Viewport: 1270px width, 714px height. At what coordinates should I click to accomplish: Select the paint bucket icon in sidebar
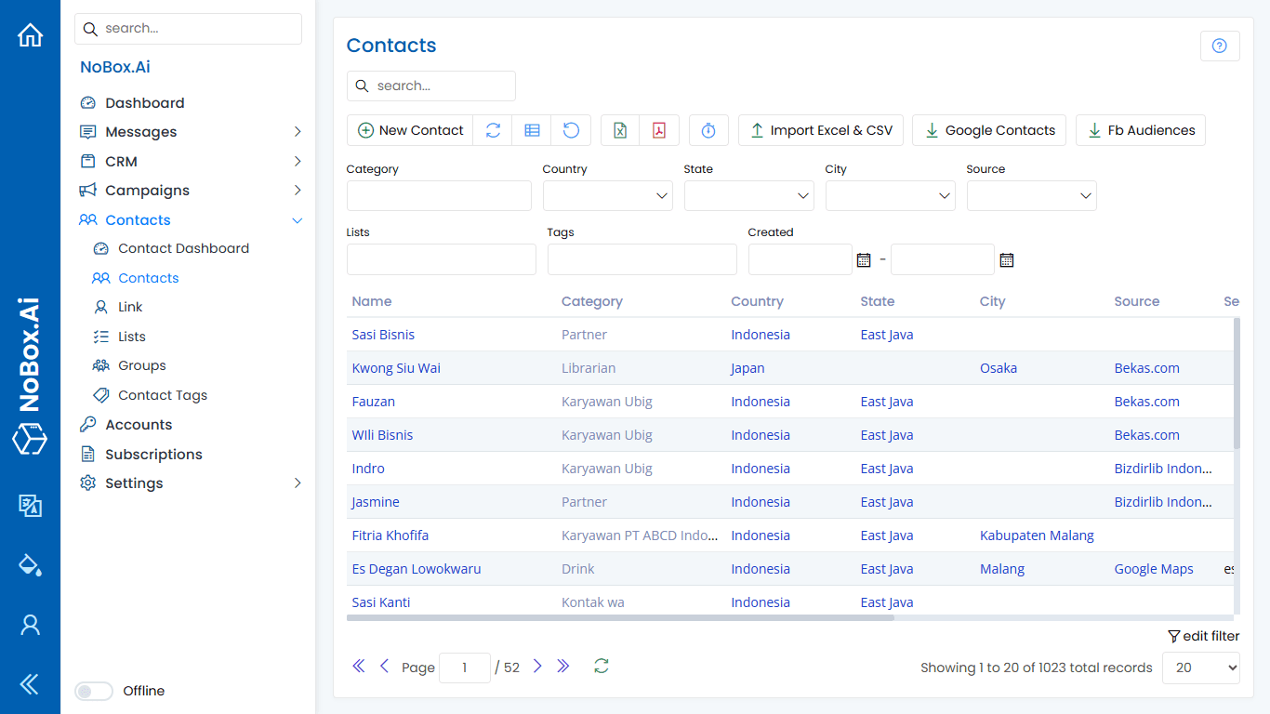point(30,564)
